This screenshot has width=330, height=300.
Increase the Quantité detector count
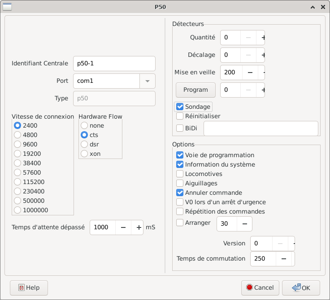click(263, 38)
